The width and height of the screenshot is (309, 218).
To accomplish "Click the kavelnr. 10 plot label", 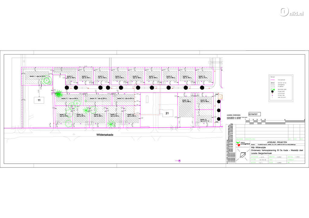I will (203, 77).
